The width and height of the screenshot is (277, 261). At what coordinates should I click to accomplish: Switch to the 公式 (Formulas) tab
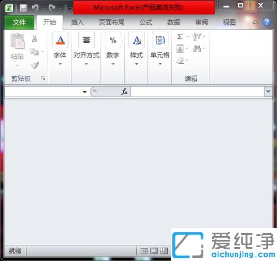pyautogui.click(x=146, y=22)
